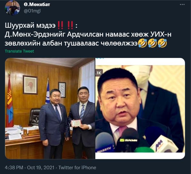Click the Шуурхай мэдээ headline text
The width and height of the screenshot is (191, 174).
click(x=30, y=25)
